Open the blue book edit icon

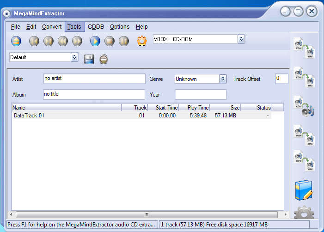(304, 190)
